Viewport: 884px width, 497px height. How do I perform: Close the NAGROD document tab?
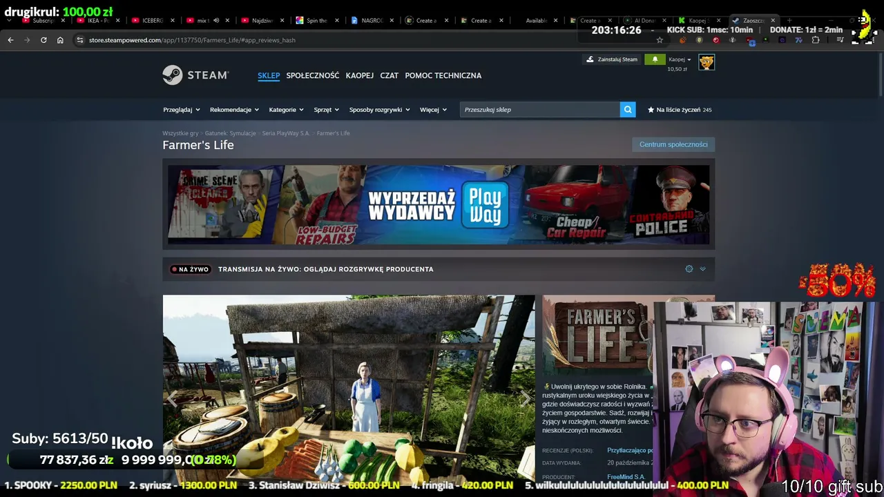click(x=392, y=21)
